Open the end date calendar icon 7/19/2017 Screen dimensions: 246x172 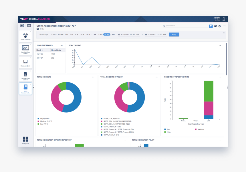click(146, 35)
